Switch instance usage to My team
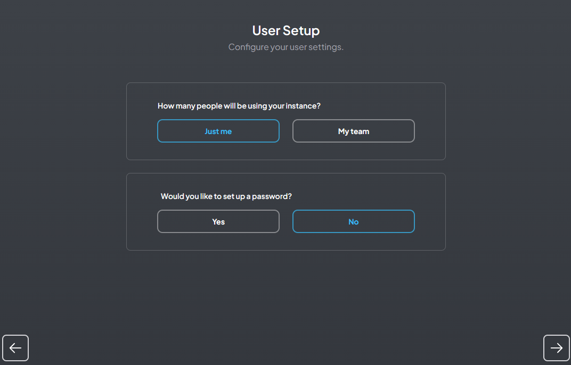 (353, 131)
